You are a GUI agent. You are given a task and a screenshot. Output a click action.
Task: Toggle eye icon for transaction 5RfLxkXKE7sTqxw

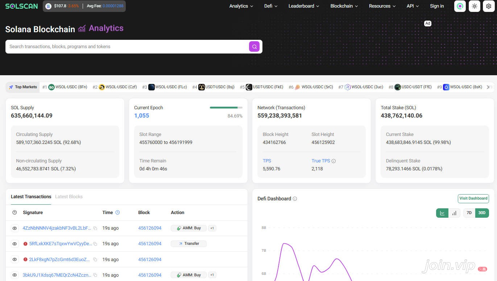[15, 244]
